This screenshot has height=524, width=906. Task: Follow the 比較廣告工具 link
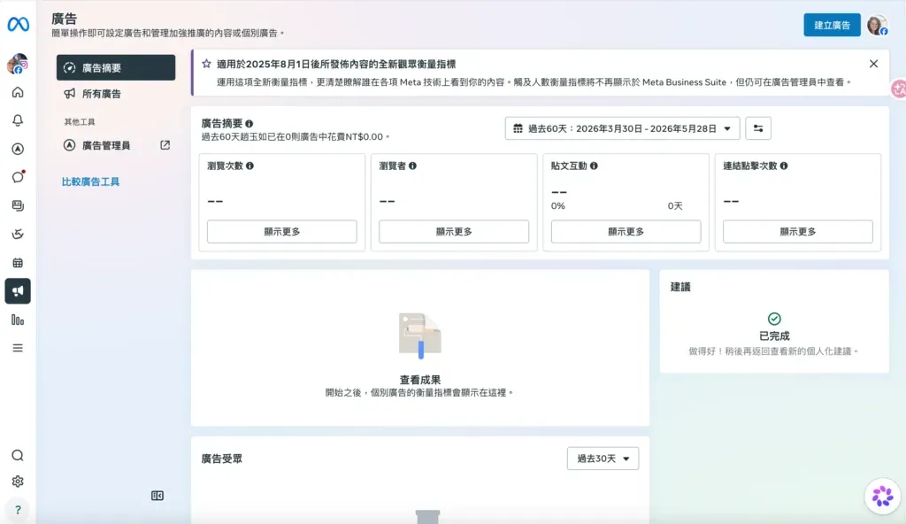pos(91,182)
